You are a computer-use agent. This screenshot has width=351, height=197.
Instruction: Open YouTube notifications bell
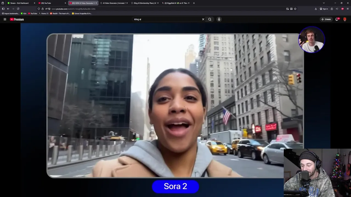pyautogui.click(x=337, y=19)
